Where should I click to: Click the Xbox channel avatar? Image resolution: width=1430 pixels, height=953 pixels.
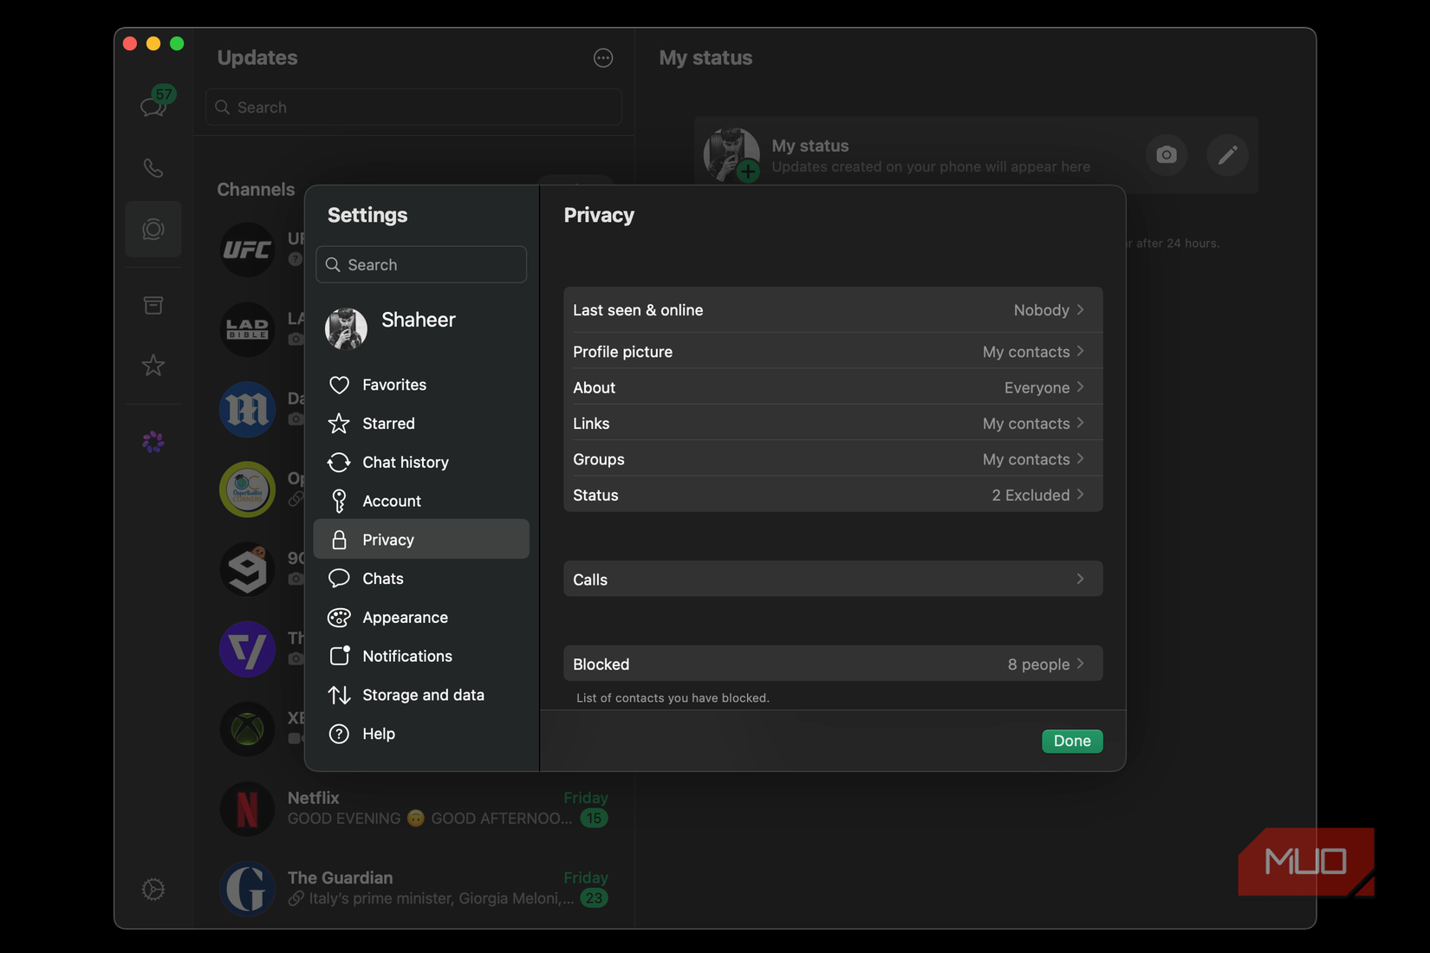247,729
